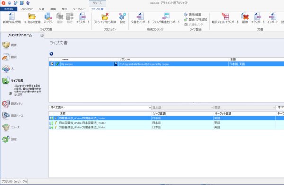Open 設定 gears icon in ribbon
This screenshot has width=284, height=185.
coord(123,16)
